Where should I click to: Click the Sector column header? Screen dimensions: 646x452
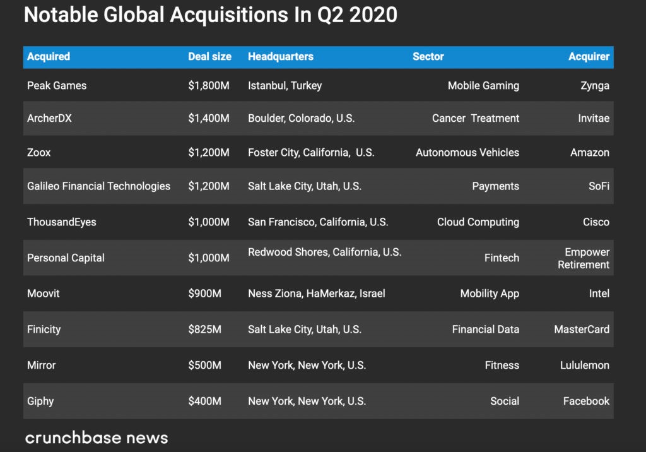[428, 57]
